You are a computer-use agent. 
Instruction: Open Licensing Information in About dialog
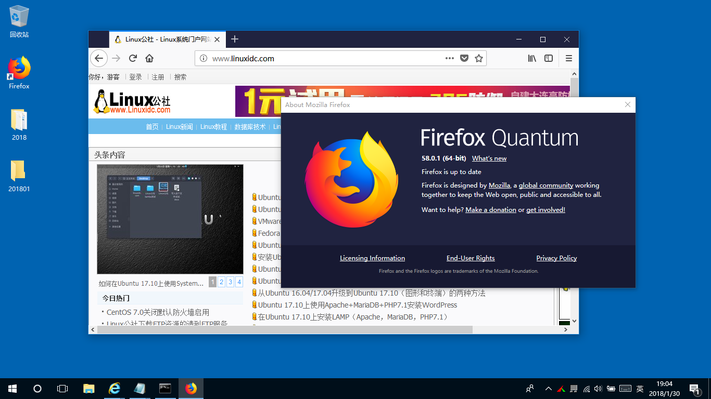[x=372, y=258]
